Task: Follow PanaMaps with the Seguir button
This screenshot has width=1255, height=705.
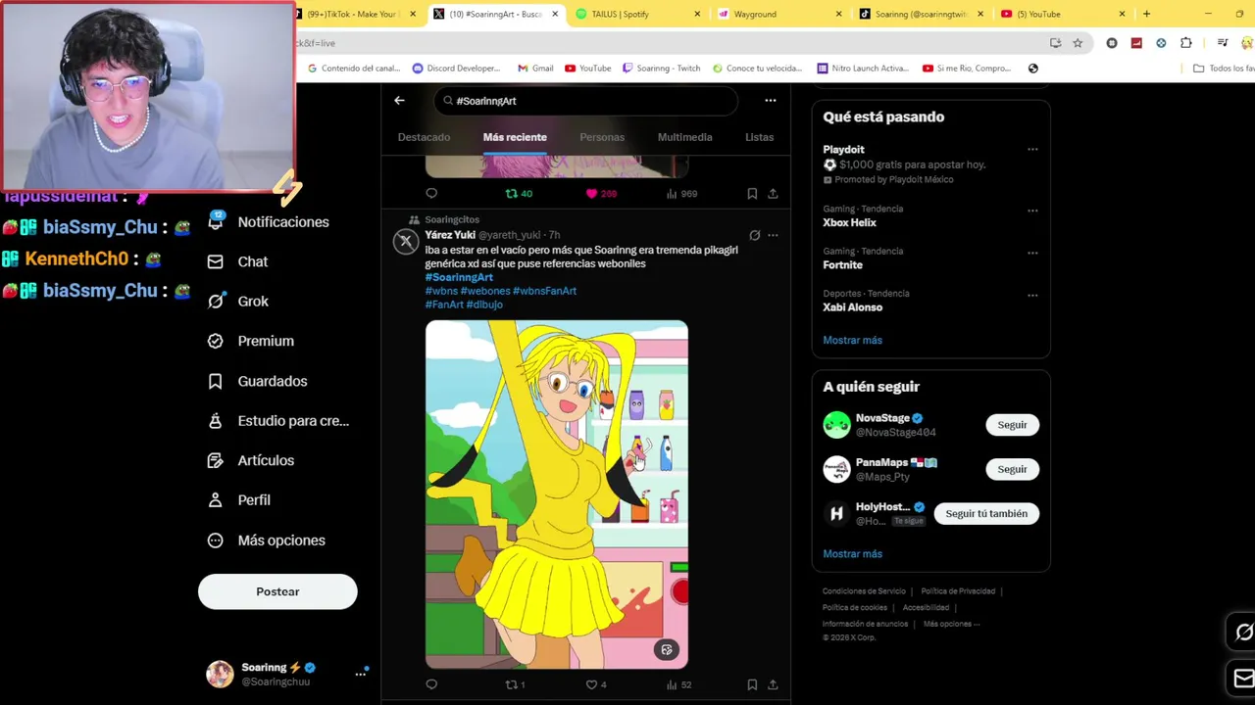Action: click(x=1012, y=469)
